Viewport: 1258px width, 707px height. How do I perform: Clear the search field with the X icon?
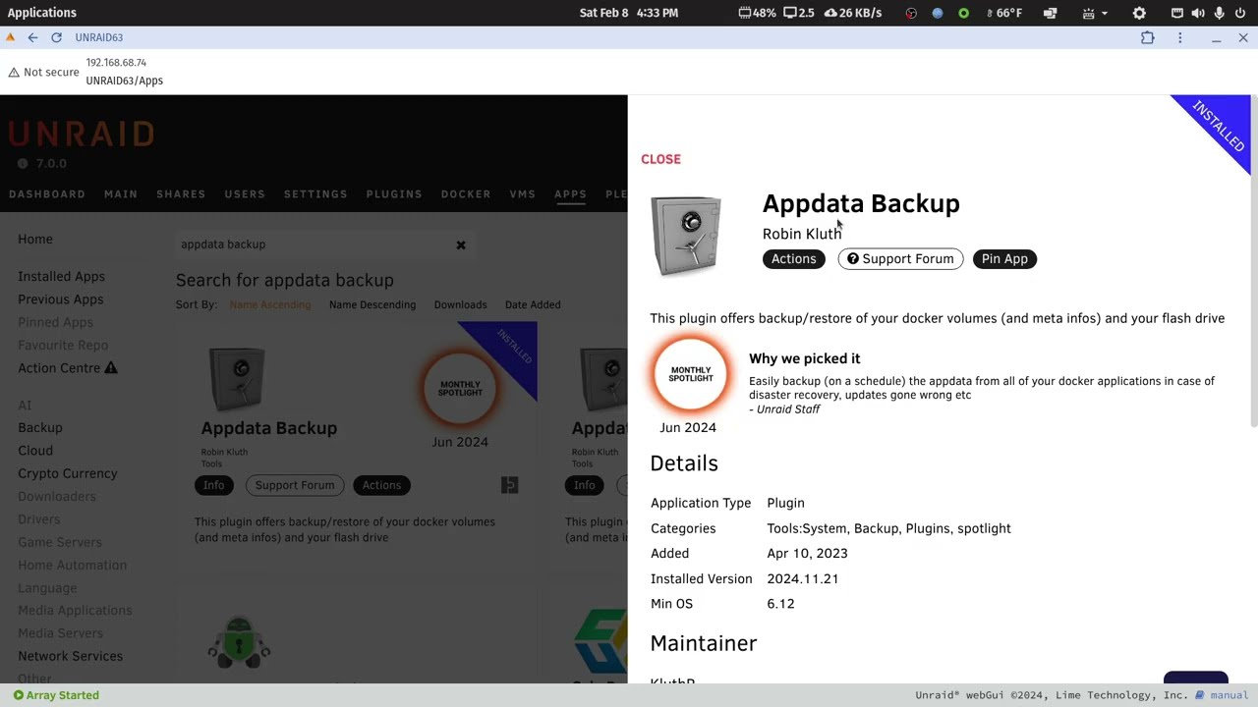point(461,245)
